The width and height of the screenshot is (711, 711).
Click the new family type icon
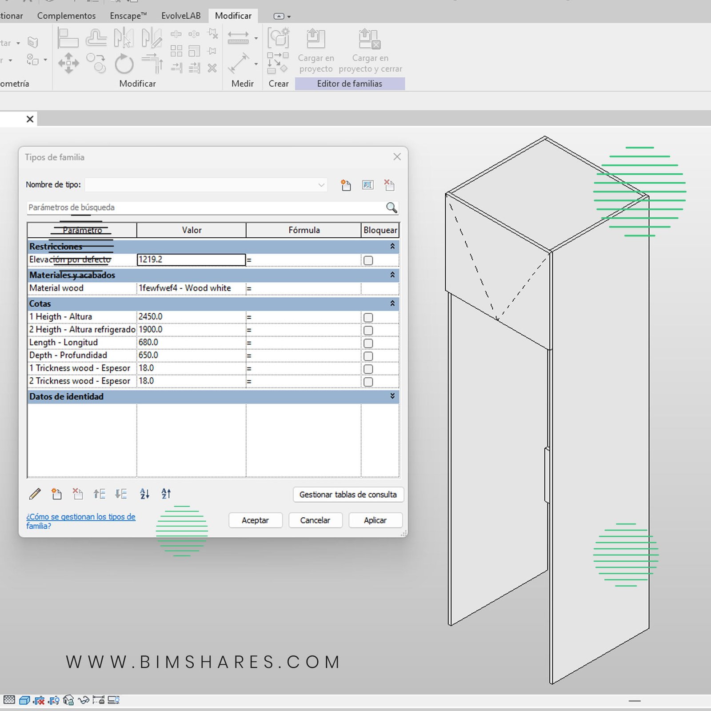coord(346,185)
